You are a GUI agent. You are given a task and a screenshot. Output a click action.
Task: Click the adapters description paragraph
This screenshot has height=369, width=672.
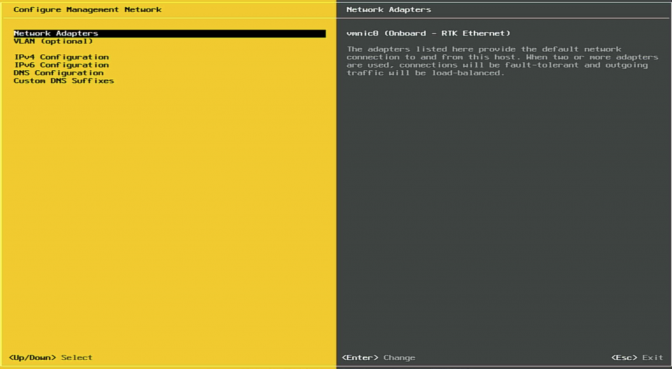(502, 61)
